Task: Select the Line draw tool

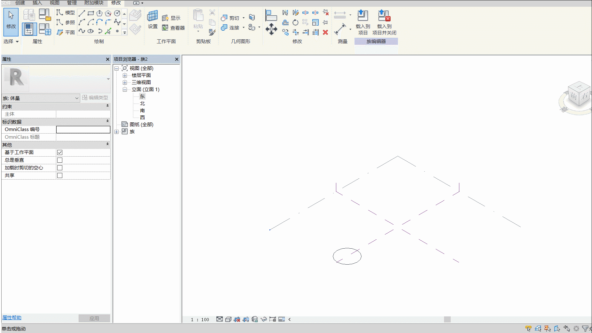Action: pos(82,13)
